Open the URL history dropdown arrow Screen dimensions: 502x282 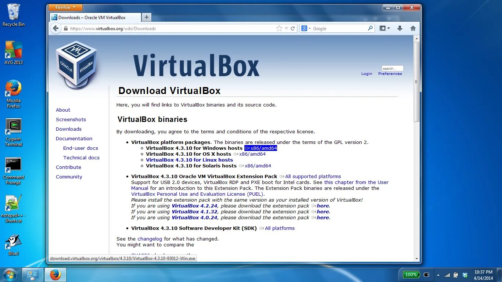(286, 29)
